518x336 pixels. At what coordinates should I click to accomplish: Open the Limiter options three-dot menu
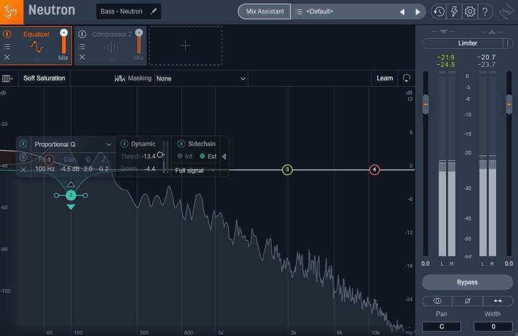[508, 43]
